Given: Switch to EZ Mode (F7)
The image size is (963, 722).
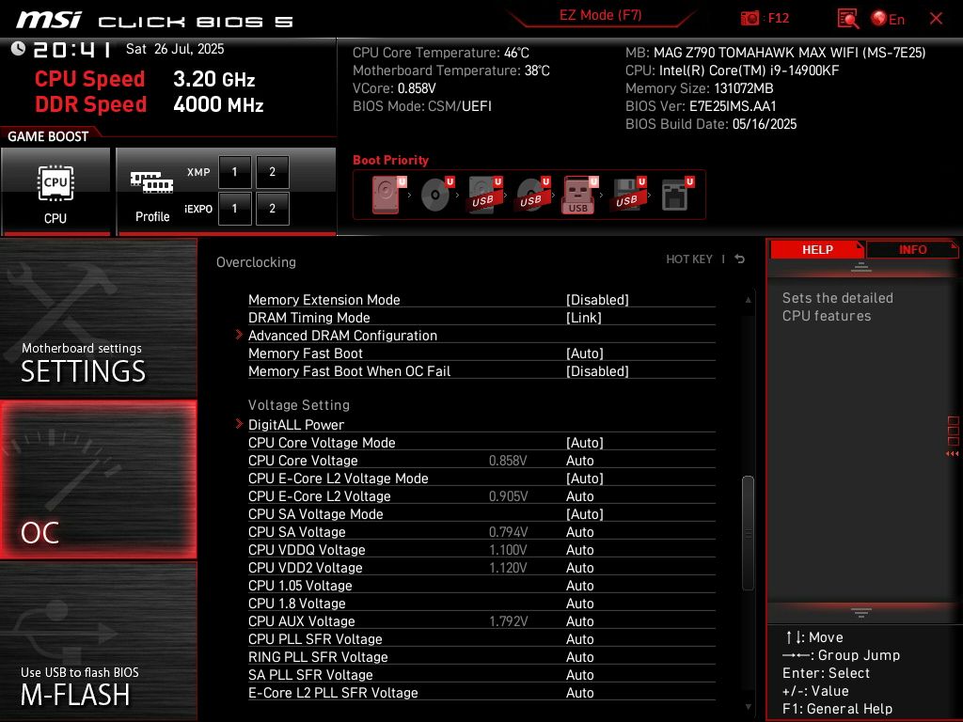Looking at the screenshot, I should [x=600, y=15].
